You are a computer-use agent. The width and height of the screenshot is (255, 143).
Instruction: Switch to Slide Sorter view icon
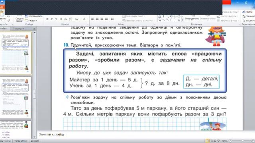pyautogui.click(x=212, y=141)
